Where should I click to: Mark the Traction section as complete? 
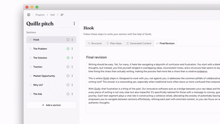(68, 67)
